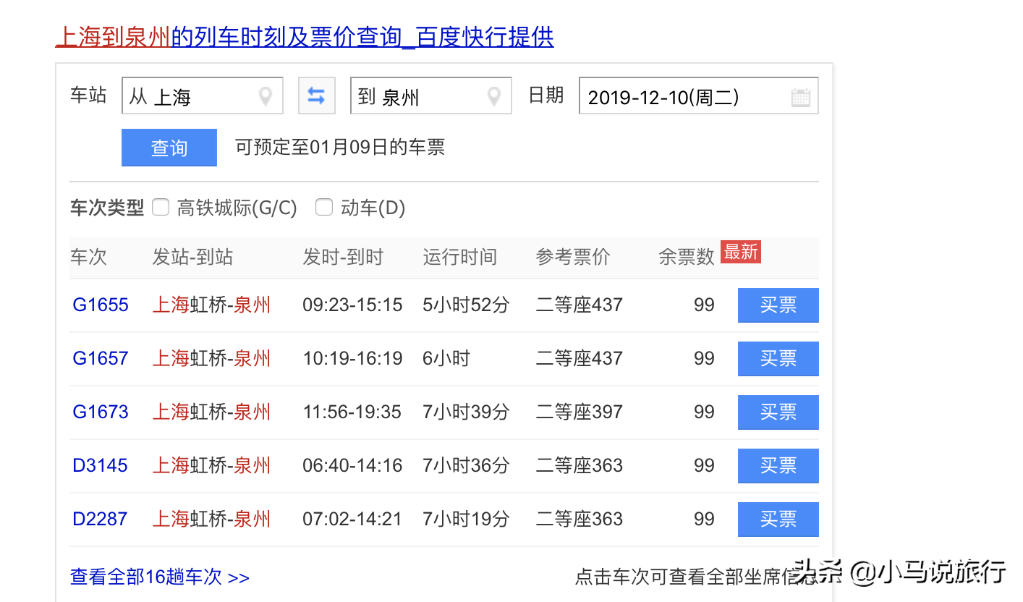Click duration 7小时39分
Screen dimensions: 1023x602
pyautogui.click(x=467, y=412)
